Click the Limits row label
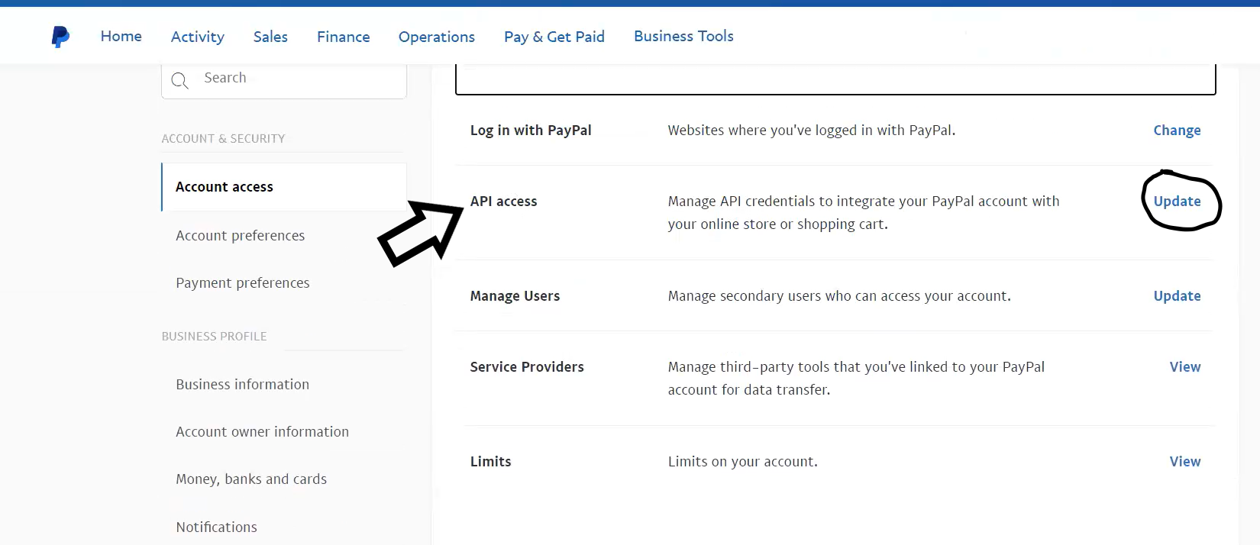The width and height of the screenshot is (1260, 545). pyautogui.click(x=491, y=462)
